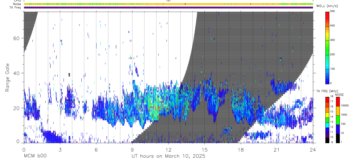Click the 18 hour tick on the time axis
The height and width of the screenshot is (162, 352).
(241, 149)
